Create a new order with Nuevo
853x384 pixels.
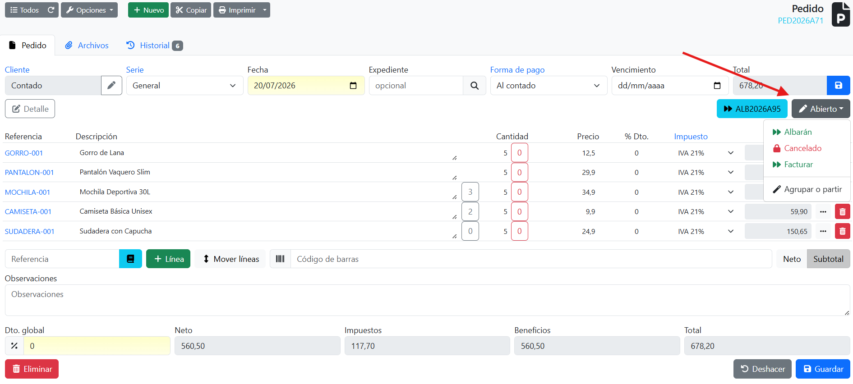[148, 10]
